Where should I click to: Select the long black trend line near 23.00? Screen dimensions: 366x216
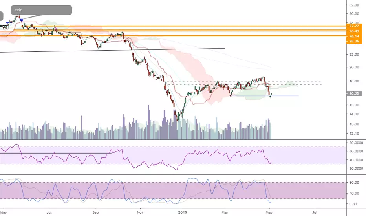(x=112, y=50)
